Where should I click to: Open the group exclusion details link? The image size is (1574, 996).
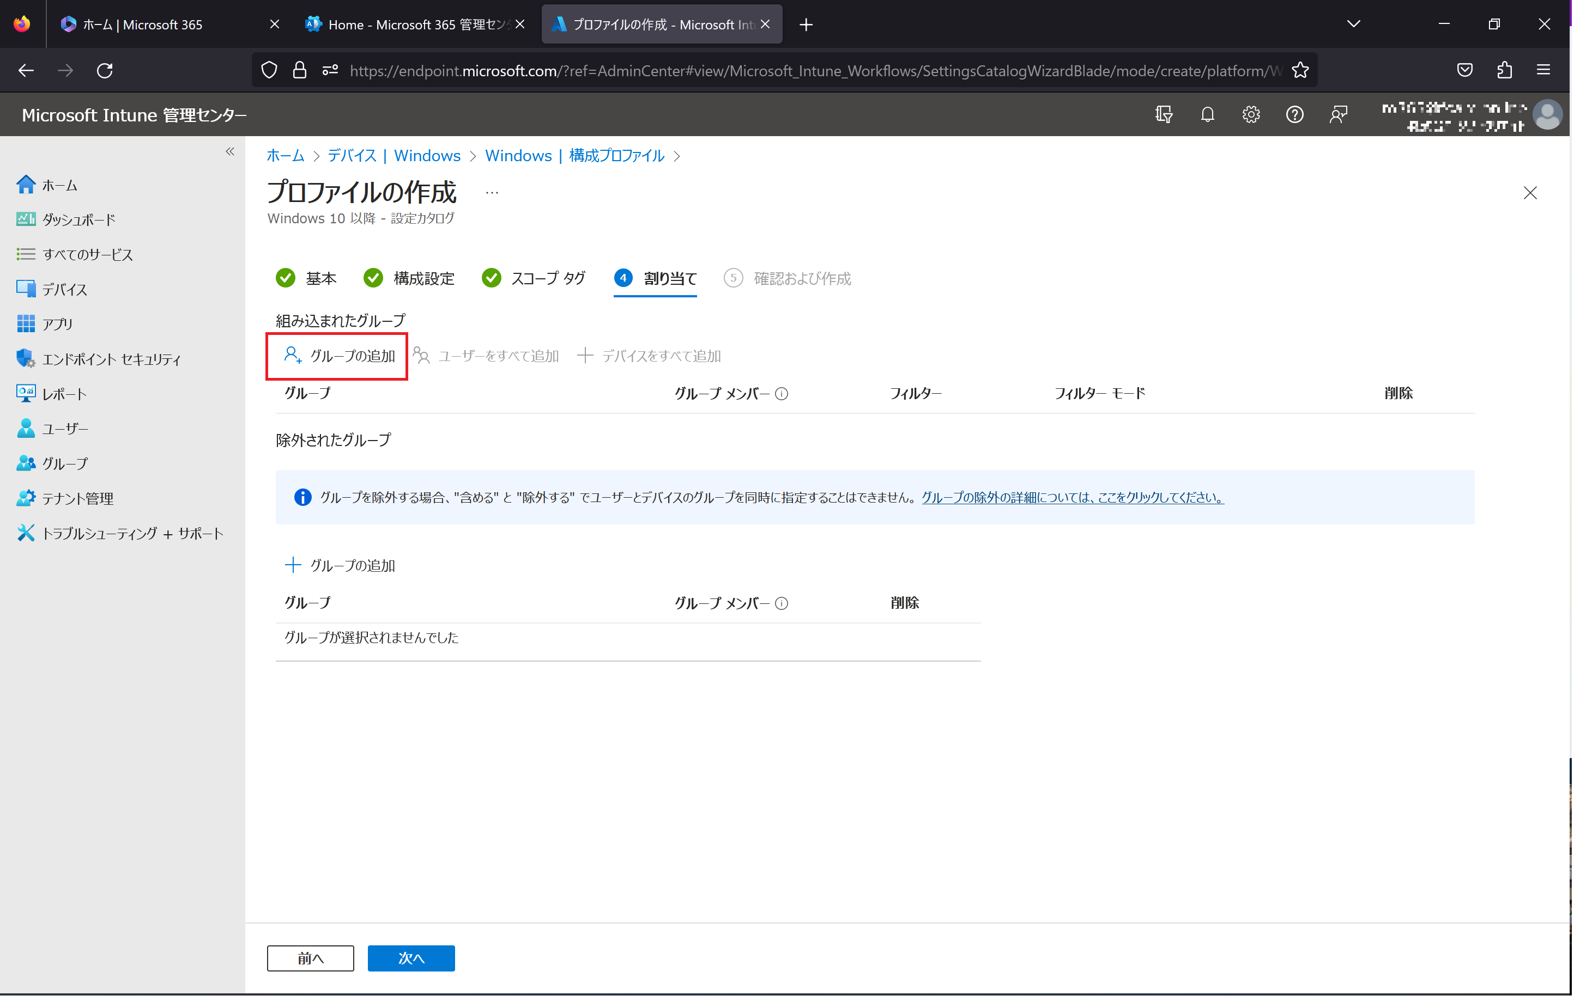coord(1073,498)
